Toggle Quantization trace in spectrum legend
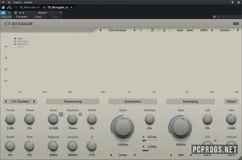Screen dimensions: 242x160 (21, 41)
